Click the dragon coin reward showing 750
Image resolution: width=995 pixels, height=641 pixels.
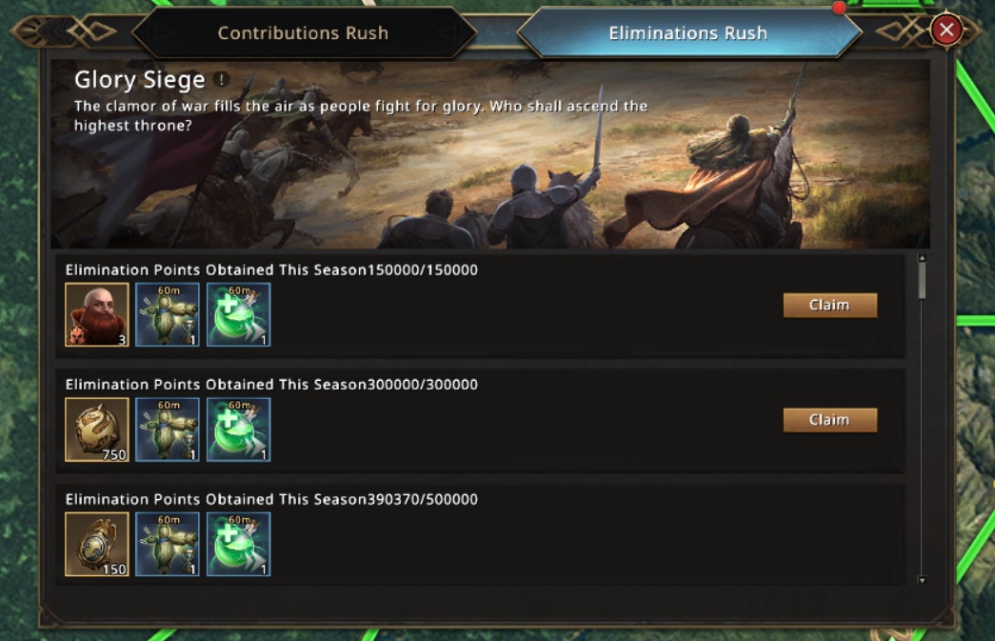click(97, 430)
